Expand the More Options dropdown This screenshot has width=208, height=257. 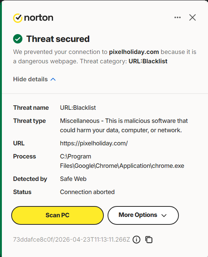143,215
